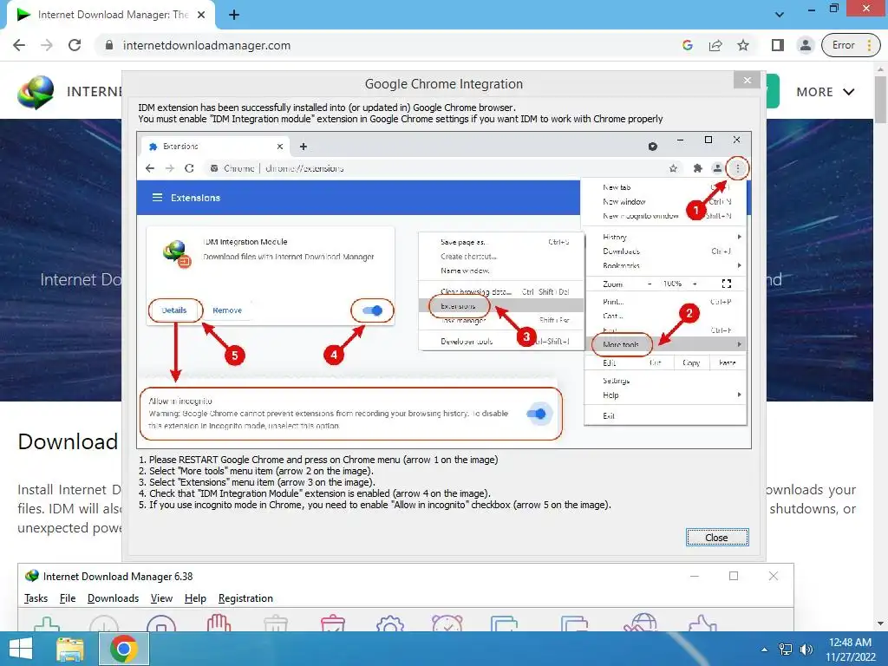Click the Google icon in the address bar
The height and width of the screenshot is (666, 888).
(688, 45)
